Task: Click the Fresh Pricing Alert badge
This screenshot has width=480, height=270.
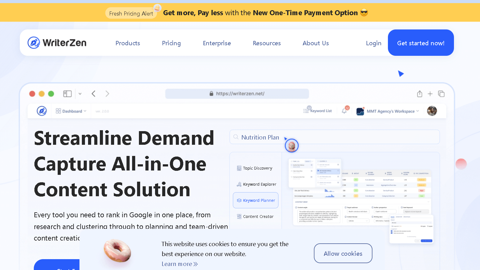Action: tap(131, 13)
